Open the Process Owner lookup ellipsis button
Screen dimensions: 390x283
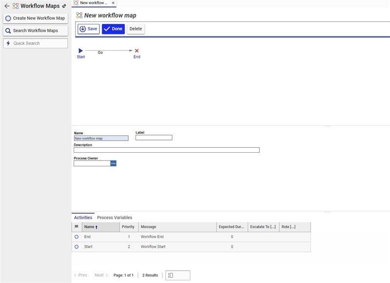point(113,163)
